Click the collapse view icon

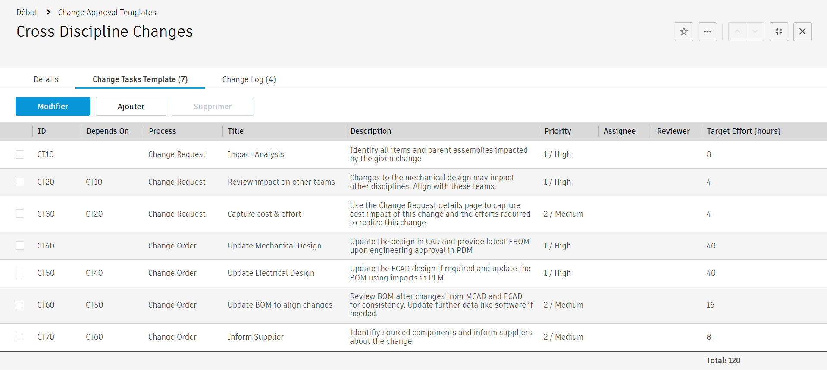click(x=779, y=31)
